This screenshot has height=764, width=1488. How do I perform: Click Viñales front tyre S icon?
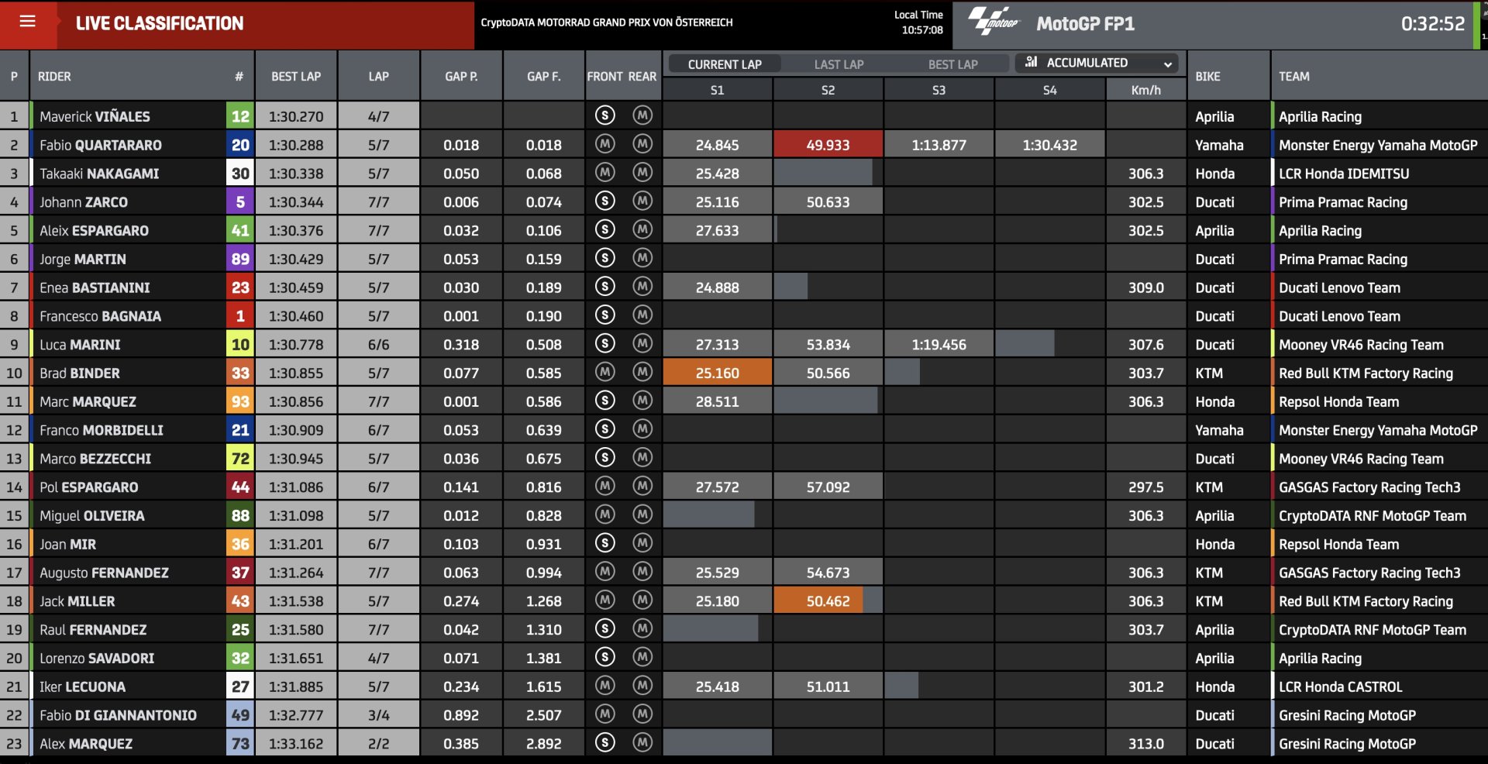[605, 115]
